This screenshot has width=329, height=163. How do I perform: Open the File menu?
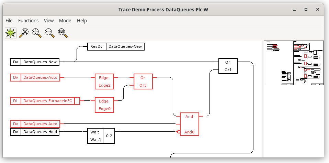pyautogui.click(x=9, y=21)
